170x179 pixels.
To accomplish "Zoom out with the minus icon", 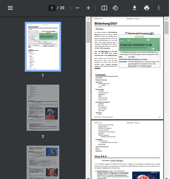I will click(77, 8).
